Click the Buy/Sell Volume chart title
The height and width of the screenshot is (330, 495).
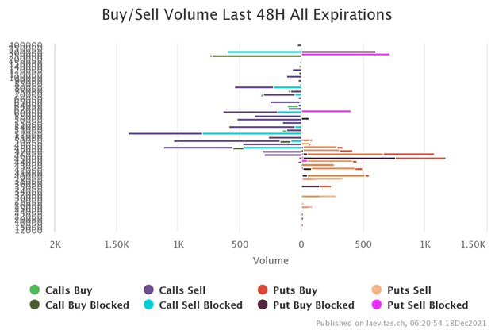[247, 14]
